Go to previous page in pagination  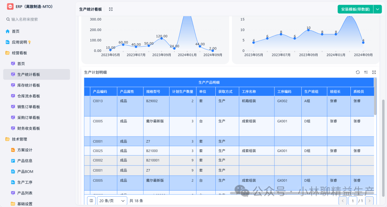[343, 201]
